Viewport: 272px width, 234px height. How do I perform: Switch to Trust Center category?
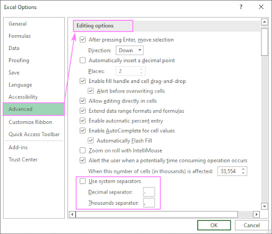(x=23, y=160)
